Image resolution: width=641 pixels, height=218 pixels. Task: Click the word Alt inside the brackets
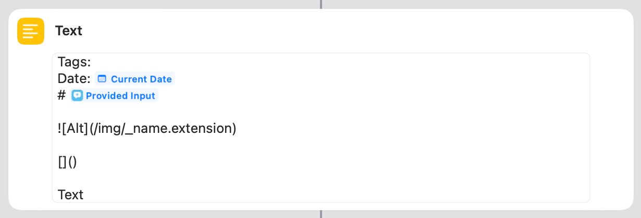tap(76, 129)
